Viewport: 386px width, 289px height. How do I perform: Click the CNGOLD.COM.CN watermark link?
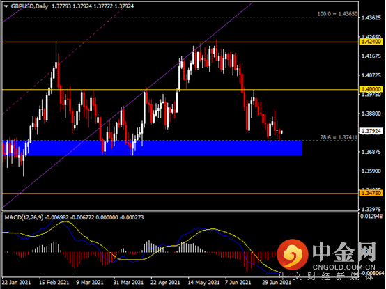344,267
